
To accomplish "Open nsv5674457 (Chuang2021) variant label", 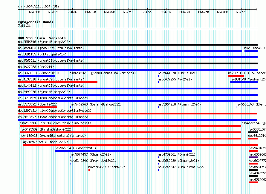I will (x=90, y=154).
